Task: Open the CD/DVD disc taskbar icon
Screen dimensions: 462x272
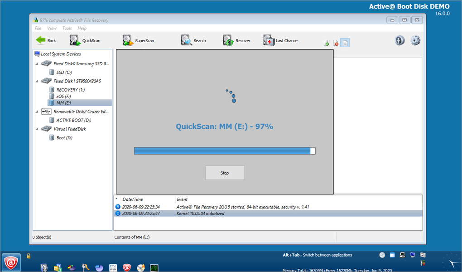Action: 141,267
